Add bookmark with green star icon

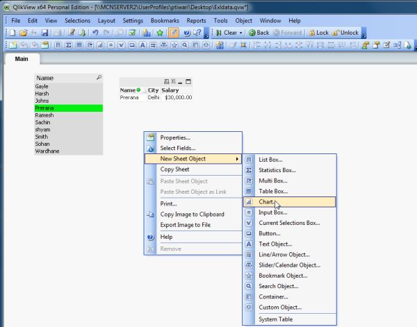click(x=160, y=33)
